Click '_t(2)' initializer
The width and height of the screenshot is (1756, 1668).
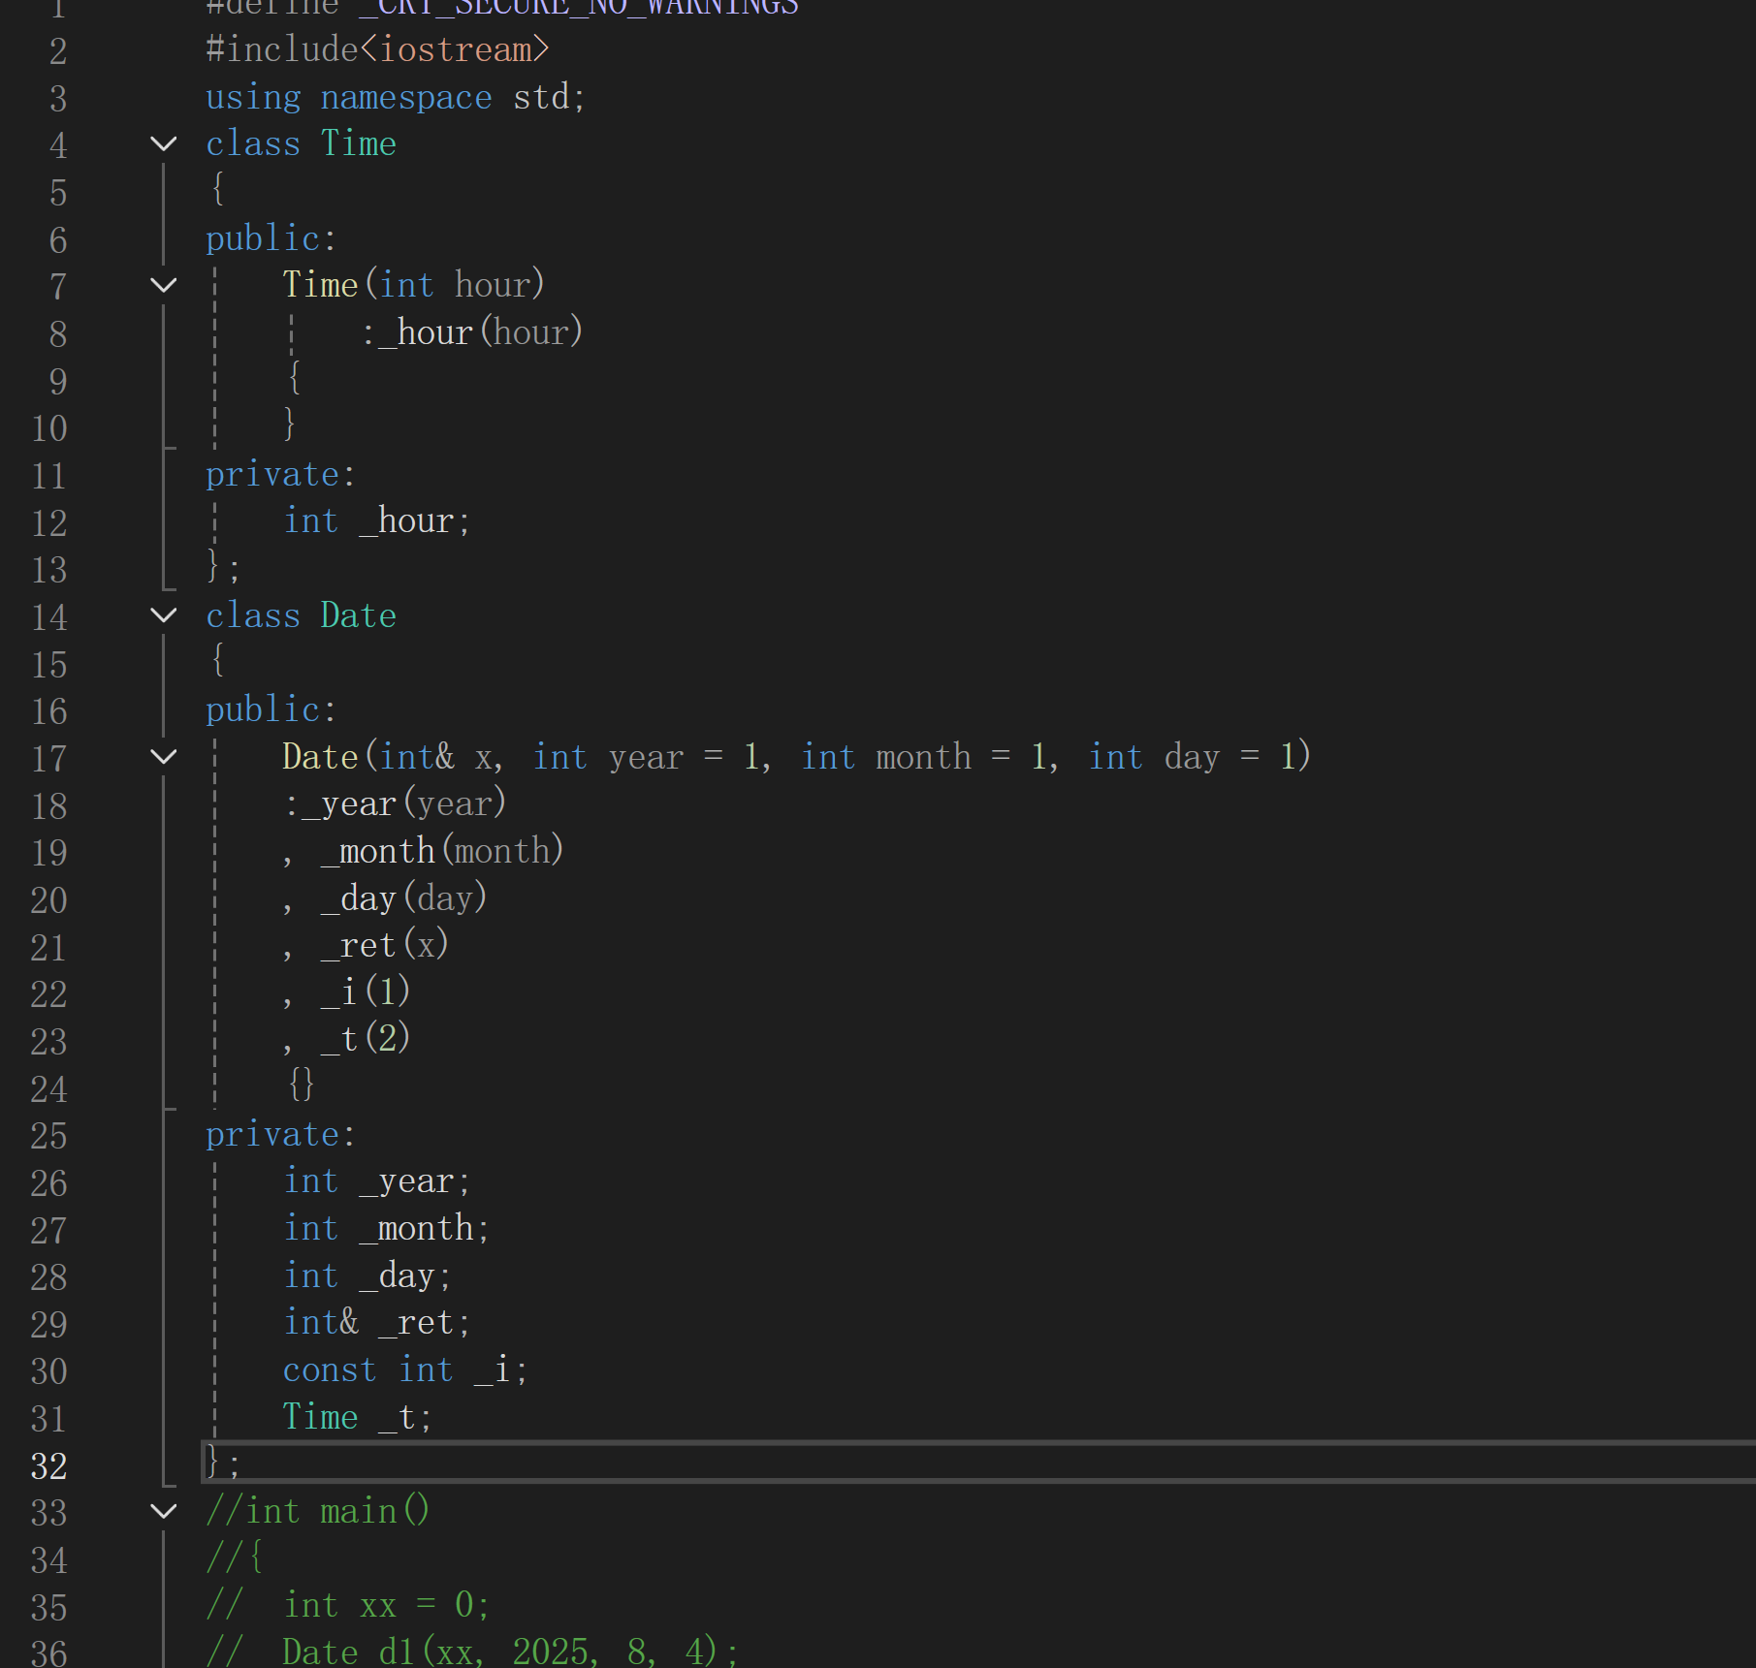(366, 1039)
